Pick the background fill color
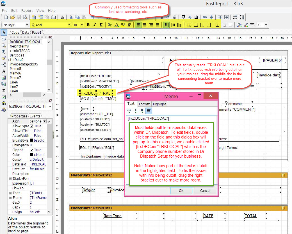The width and height of the screenshot is (292, 234). (x=239, y=25)
